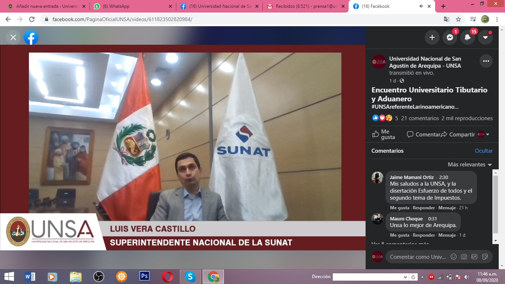Jump to 2:30 timestamp in comment
The width and height of the screenshot is (505, 284).
pos(443,177)
